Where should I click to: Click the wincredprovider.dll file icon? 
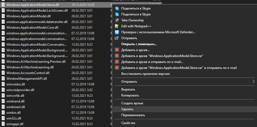(x=3, y=90)
